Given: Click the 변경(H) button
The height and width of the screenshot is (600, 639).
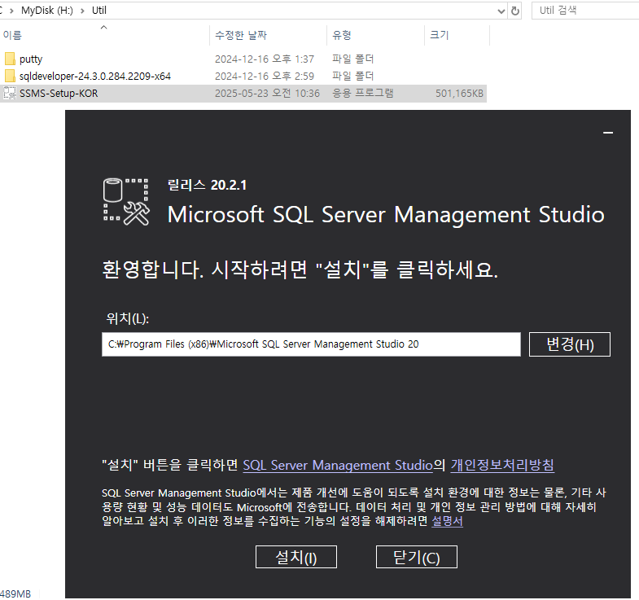Looking at the screenshot, I should (x=569, y=344).
